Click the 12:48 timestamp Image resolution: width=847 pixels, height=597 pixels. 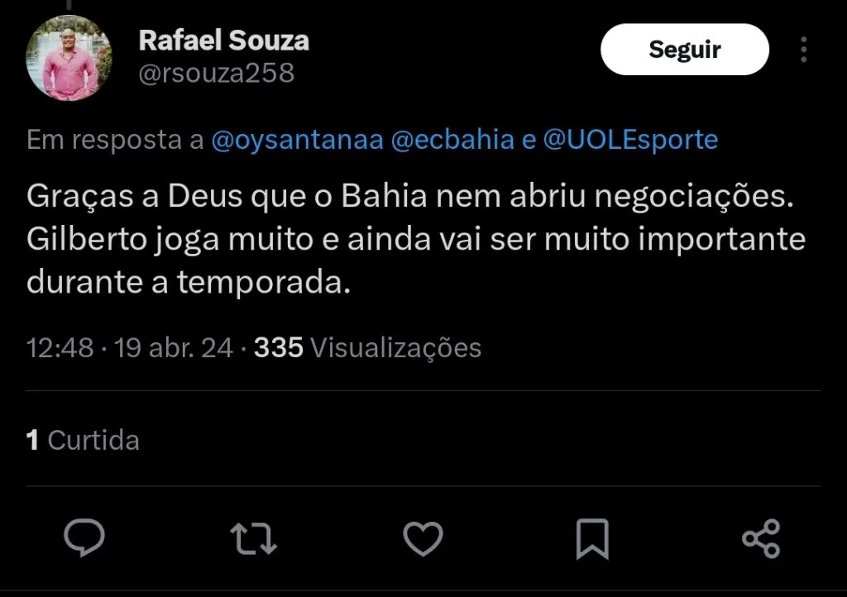pos(60,347)
